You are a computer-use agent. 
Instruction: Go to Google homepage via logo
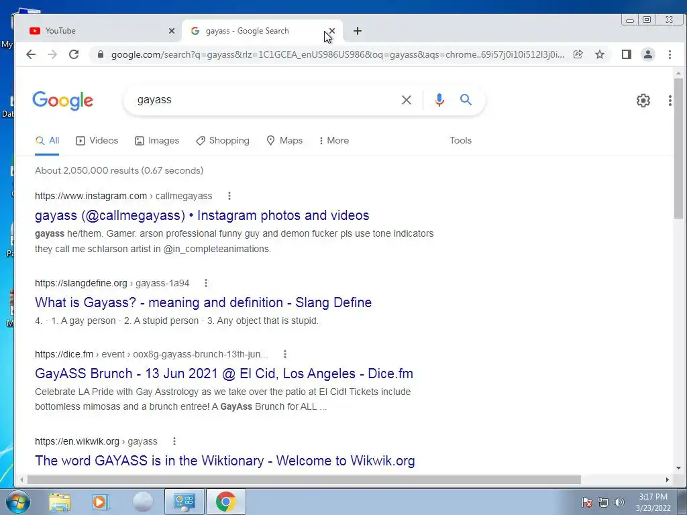pos(62,101)
